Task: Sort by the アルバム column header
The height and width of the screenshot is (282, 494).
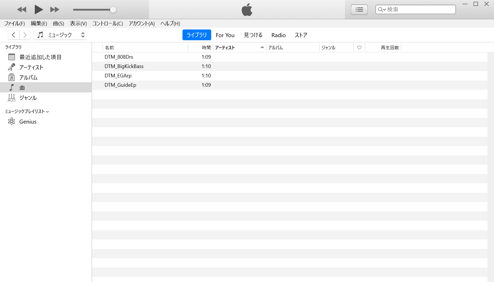Action: [293, 48]
